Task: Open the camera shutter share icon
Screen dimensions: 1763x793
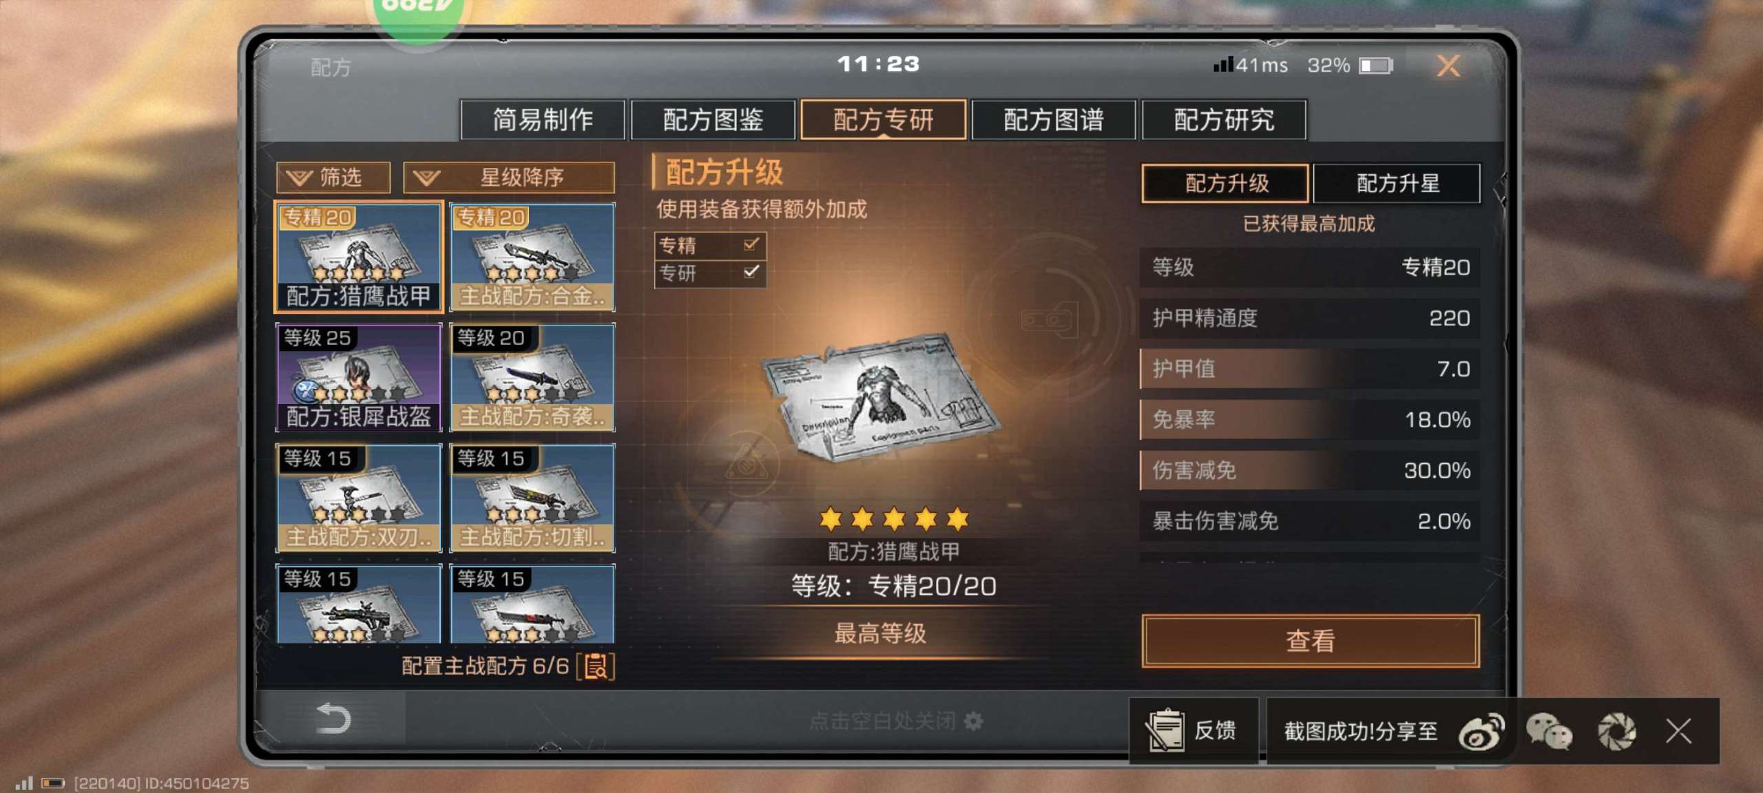Action: pyautogui.click(x=1616, y=731)
